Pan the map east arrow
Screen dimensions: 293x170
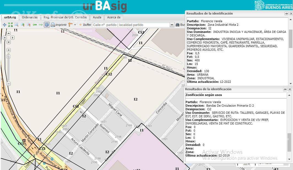pyautogui.click(x=12, y=38)
